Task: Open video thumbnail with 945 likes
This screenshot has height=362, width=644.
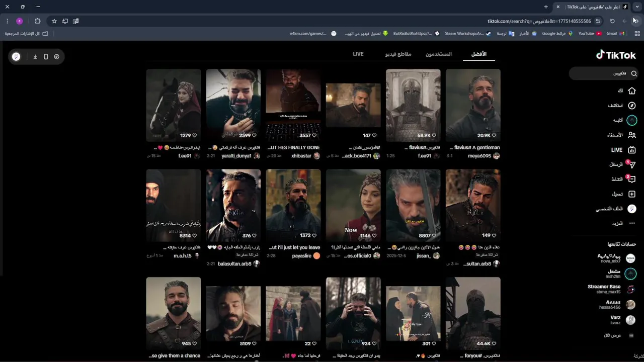Action: pyautogui.click(x=174, y=313)
